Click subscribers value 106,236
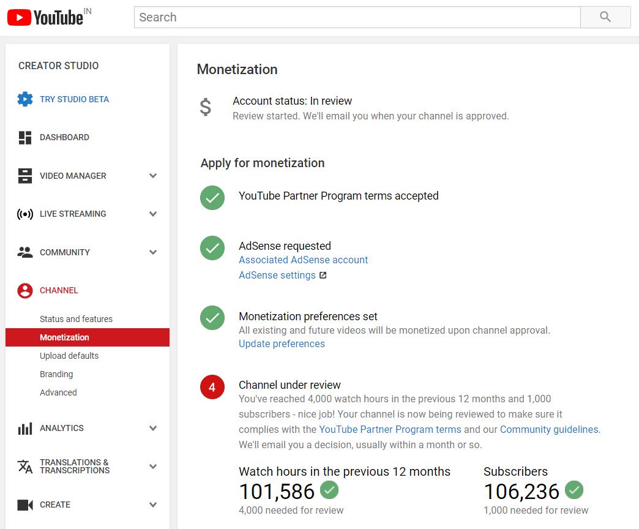 (521, 492)
